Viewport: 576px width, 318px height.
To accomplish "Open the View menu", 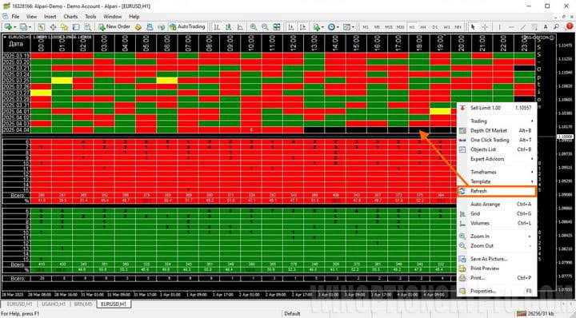I will [x=31, y=17].
